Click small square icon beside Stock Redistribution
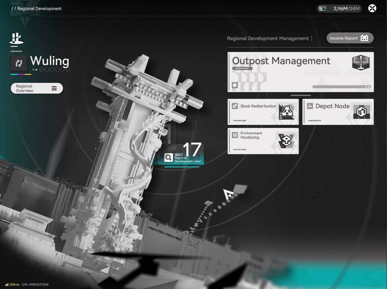 coord(235,106)
